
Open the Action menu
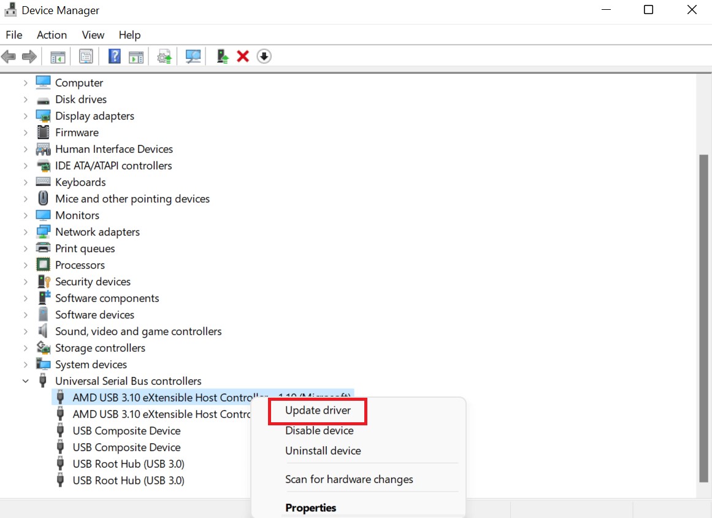click(52, 35)
